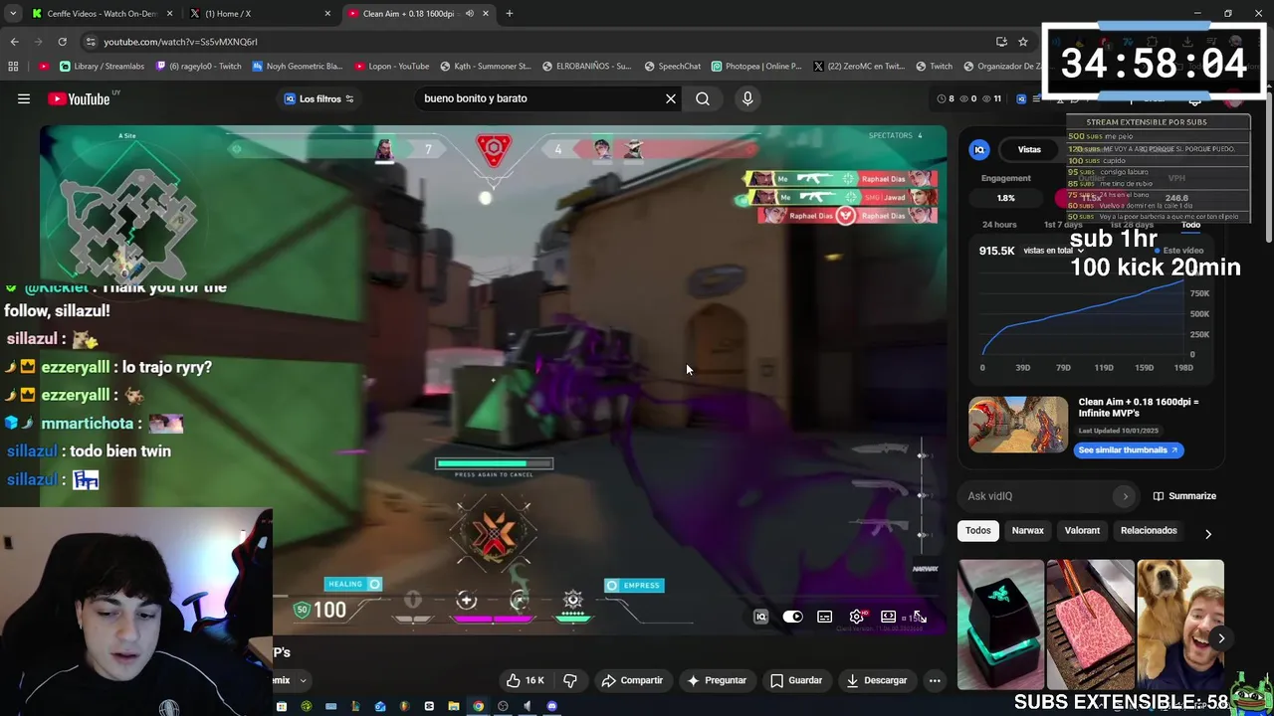Click the Summarize button
Image resolution: width=1274 pixels, height=716 pixels.
click(1184, 496)
